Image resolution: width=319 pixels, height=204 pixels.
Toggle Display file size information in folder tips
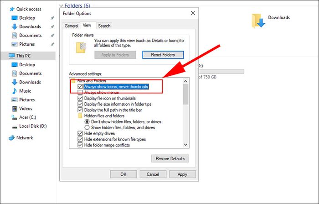tap(80, 104)
